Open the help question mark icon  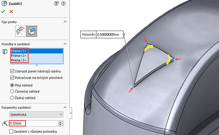pyautogui.click(x=63, y=4)
